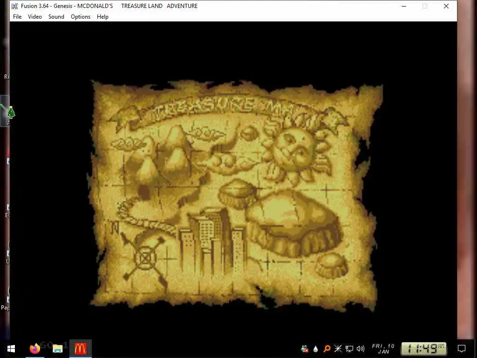Open the network status tray icon
477x358 pixels.
point(349,349)
